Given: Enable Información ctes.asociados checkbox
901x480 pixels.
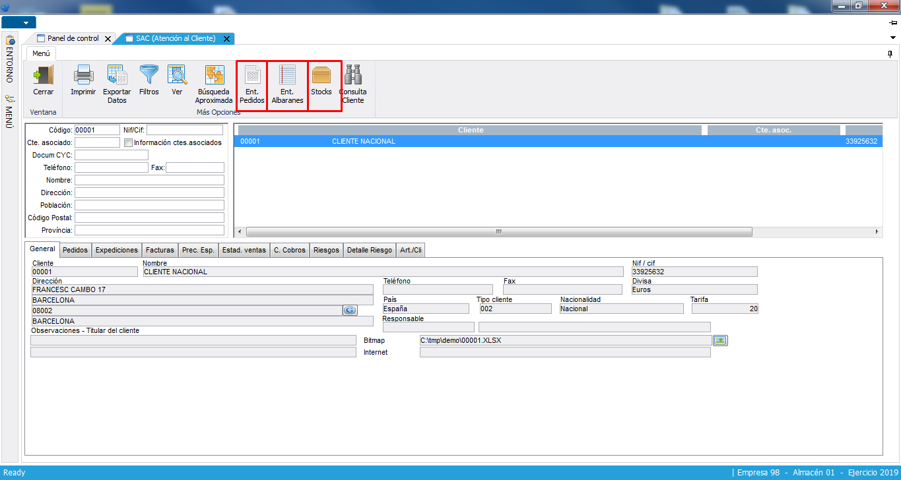Looking at the screenshot, I should pos(129,142).
